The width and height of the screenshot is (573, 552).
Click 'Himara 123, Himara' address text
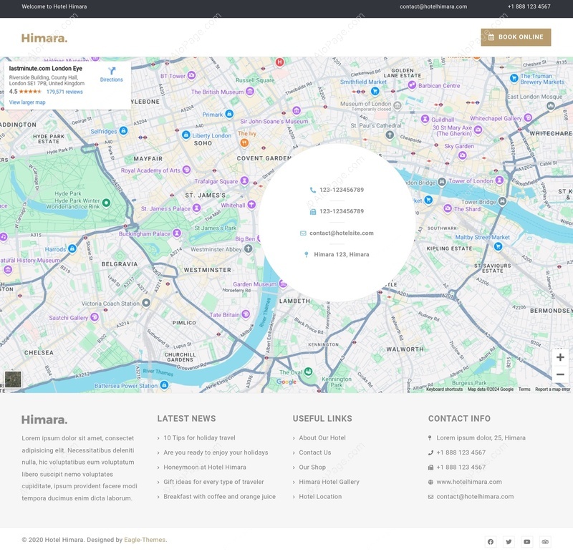342,254
